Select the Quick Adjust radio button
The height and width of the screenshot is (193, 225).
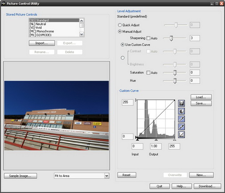(120, 25)
